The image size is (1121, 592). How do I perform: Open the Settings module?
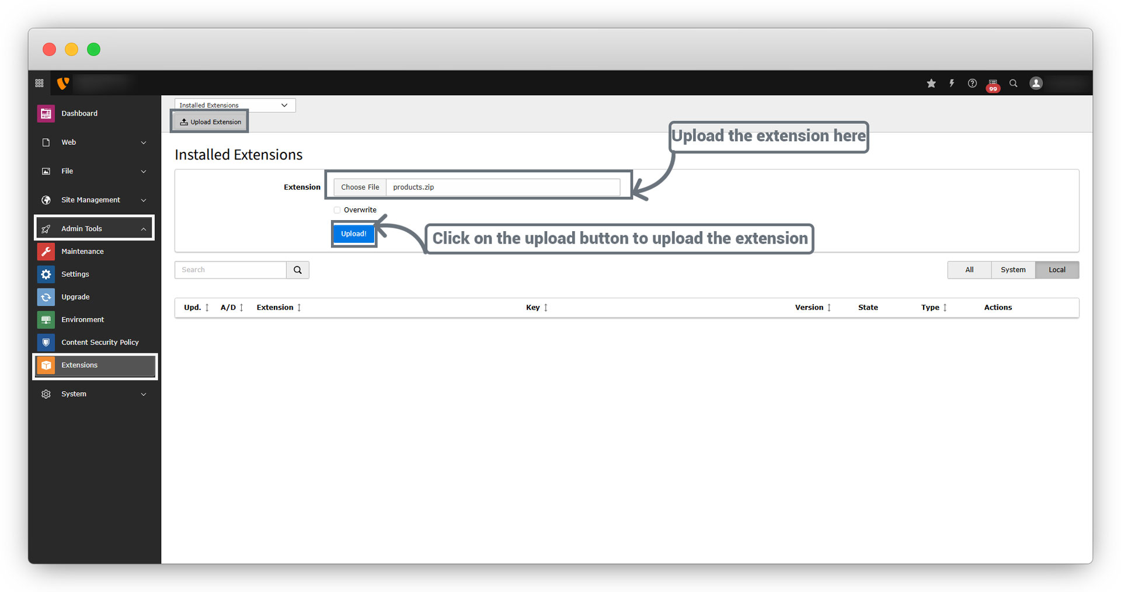75,274
